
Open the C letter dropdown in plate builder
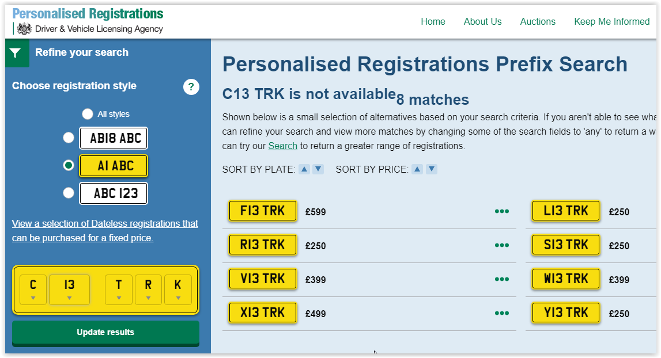33,290
